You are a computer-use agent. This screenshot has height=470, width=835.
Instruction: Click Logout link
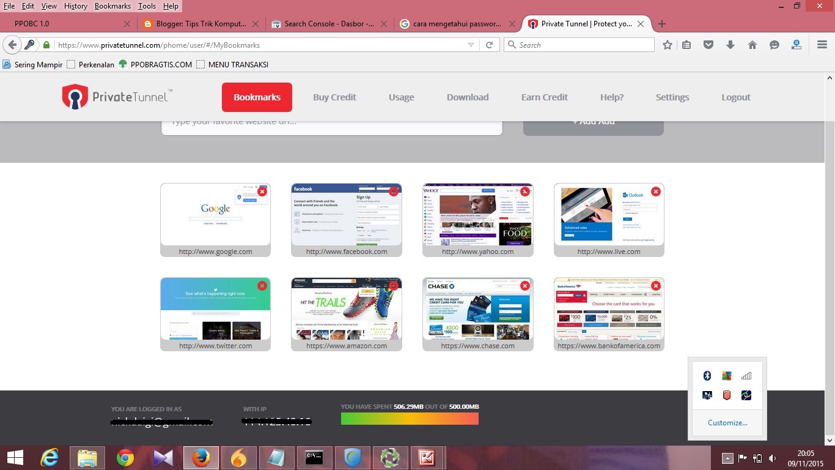pos(736,97)
